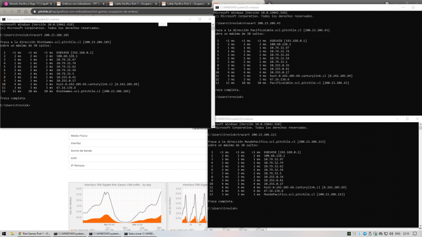Click cmd icon in Seleccionar cmd window title
Image resolution: width=422 pixels, height=237 pixels.
coord(4,19)
